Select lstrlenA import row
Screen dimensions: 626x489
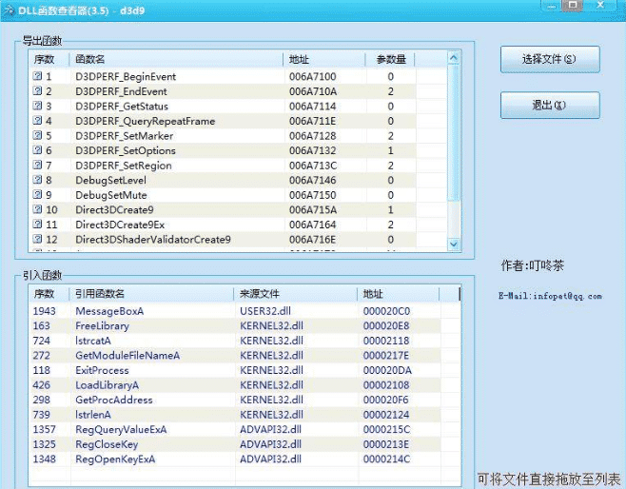236,415
